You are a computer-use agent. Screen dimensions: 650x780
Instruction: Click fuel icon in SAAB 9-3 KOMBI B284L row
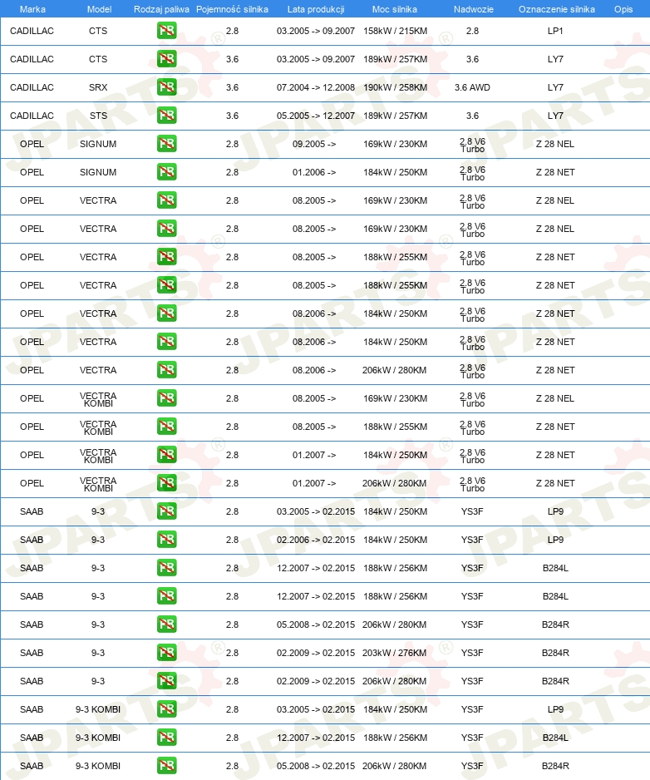pos(166,738)
